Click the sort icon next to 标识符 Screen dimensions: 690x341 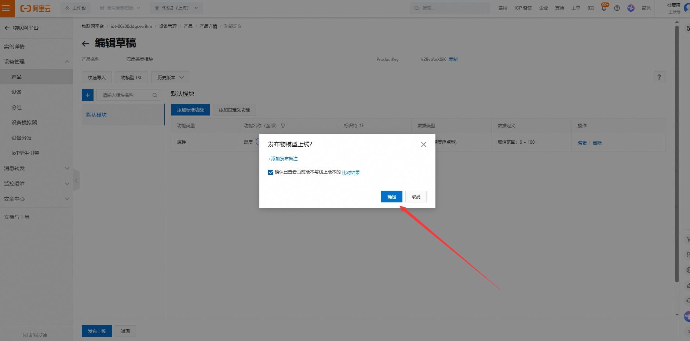click(x=362, y=125)
